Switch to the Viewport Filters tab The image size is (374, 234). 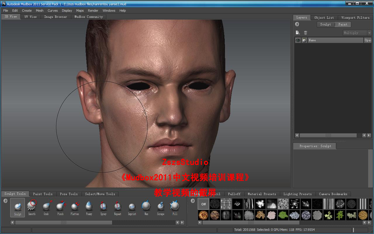[355, 18]
